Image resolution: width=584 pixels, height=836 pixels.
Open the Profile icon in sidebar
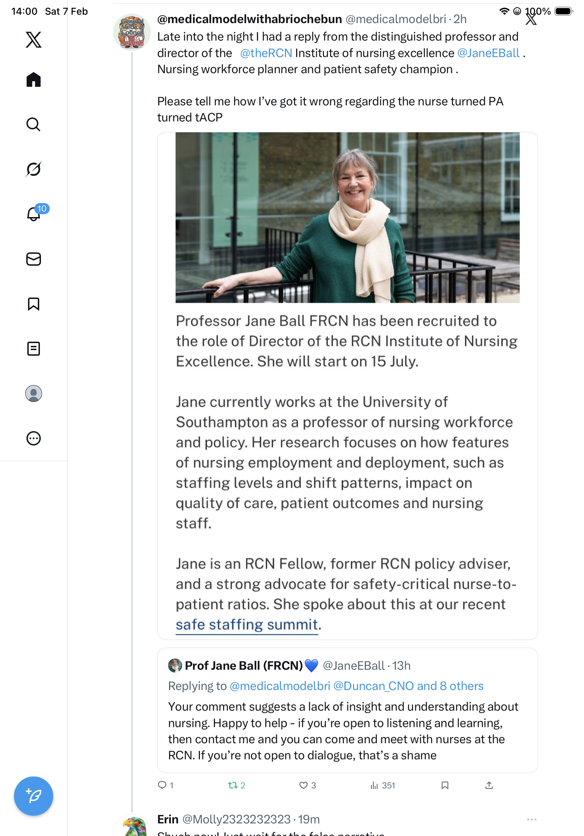coord(34,393)
